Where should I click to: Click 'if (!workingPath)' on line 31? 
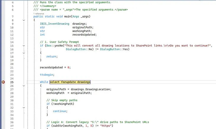pyautogui.click(x=60, y=104)
